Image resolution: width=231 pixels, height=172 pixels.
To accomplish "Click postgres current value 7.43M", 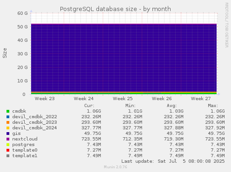I will tap(94, 145).
